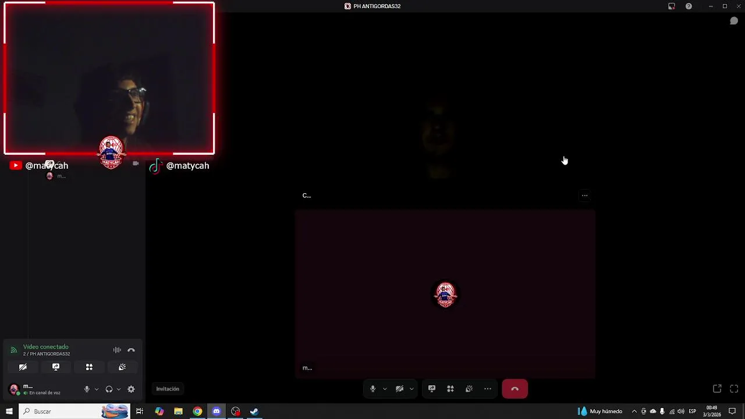Open connection quality signal icon
Screen dimensions: 745x419
tap(14, 350)
